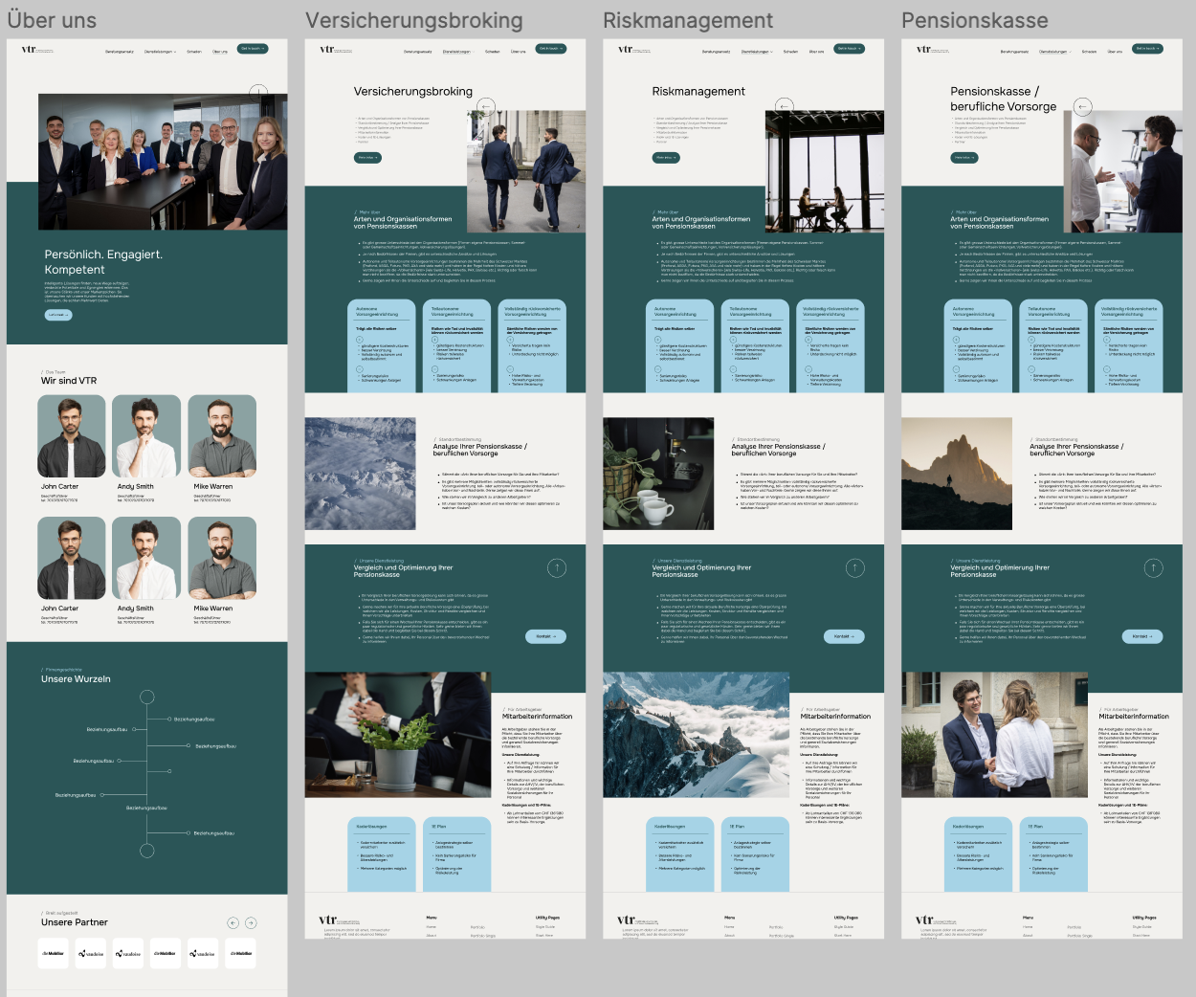Click back arrow circle on Riskmanagement page
The image size is (1196, 997).
tap(785, 106)
